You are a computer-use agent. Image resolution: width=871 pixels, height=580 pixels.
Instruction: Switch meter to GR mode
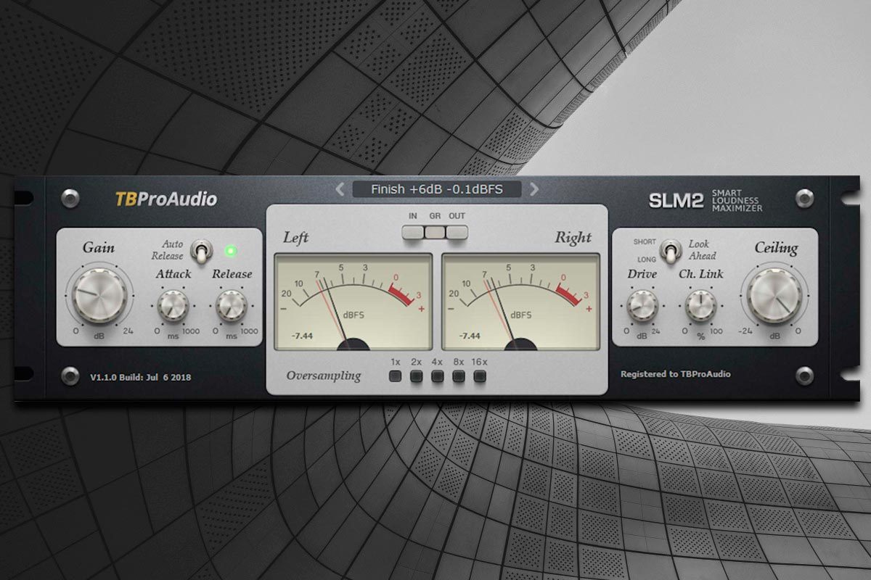435,232
